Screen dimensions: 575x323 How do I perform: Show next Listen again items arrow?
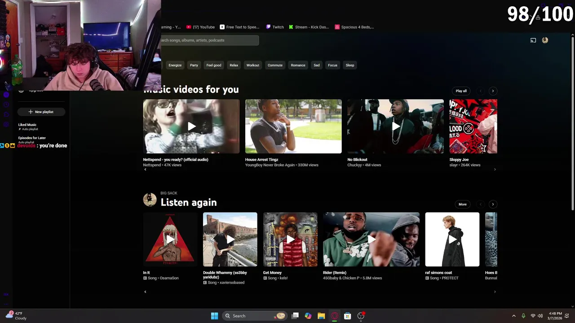pos(493,205)
